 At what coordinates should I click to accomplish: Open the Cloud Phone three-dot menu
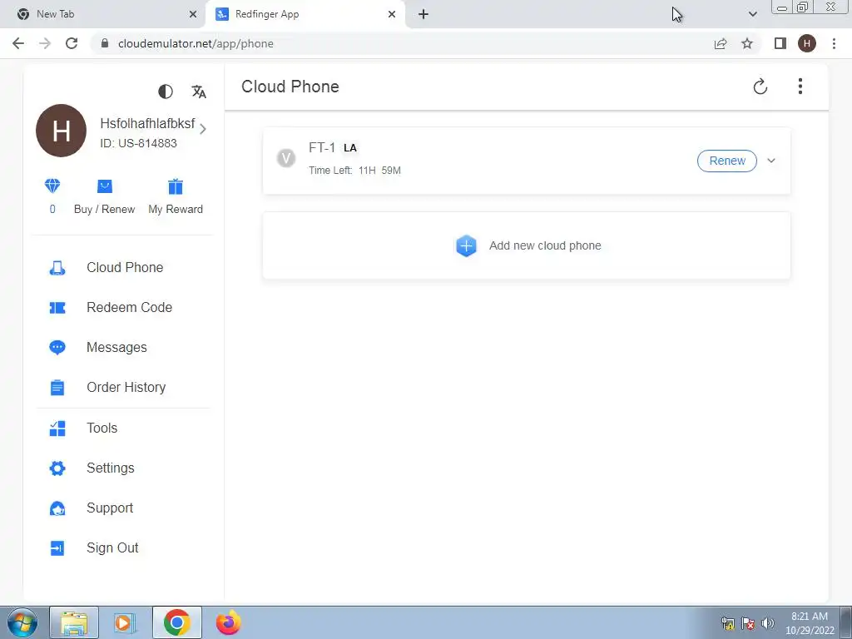coord(800,86)
